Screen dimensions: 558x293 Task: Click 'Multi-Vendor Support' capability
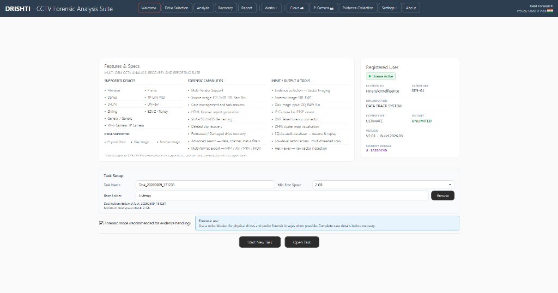pos(207,90)
